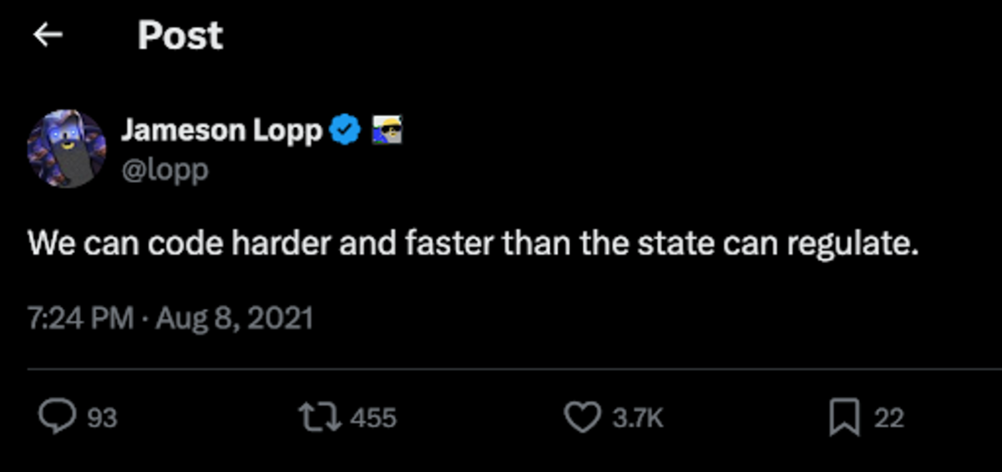1002x472 pixels.
Task: Click the 93 replies count
Action: [102, 418]
